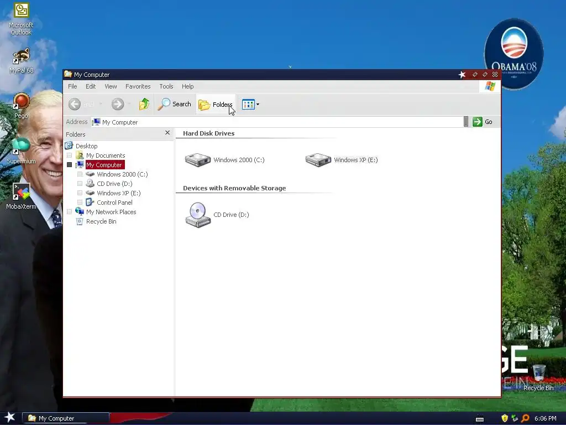Toggle the Folders pane toolbar button

(x=216, y=105)
